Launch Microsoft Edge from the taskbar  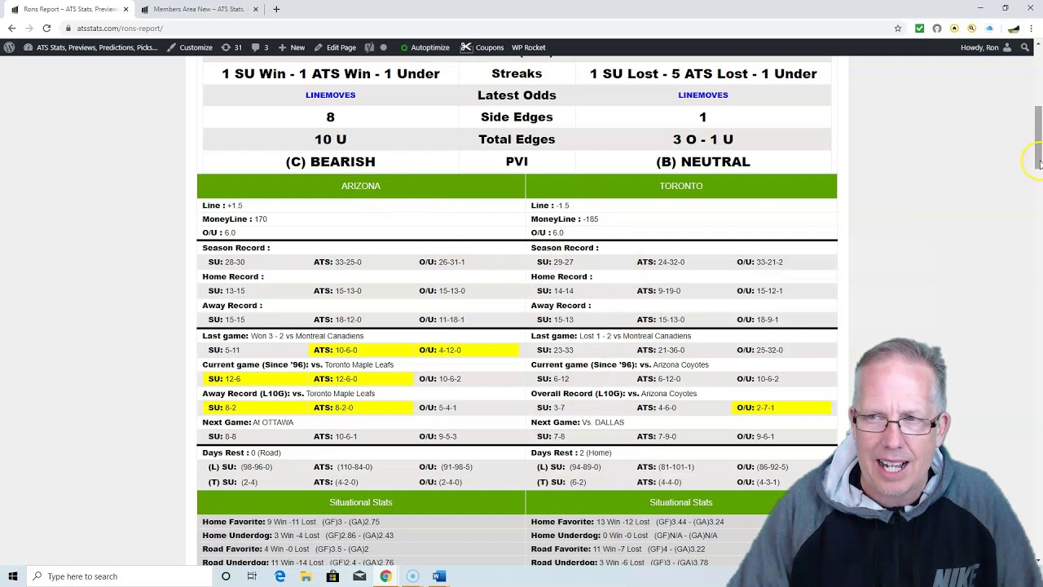(279, 576)
